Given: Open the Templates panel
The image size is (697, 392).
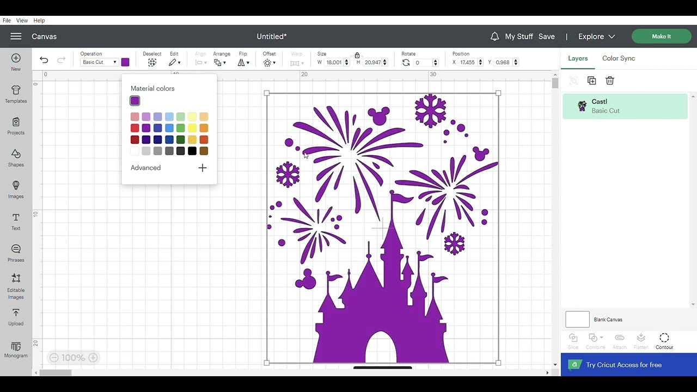Looking at the screenshot, I should coord(16,94).
